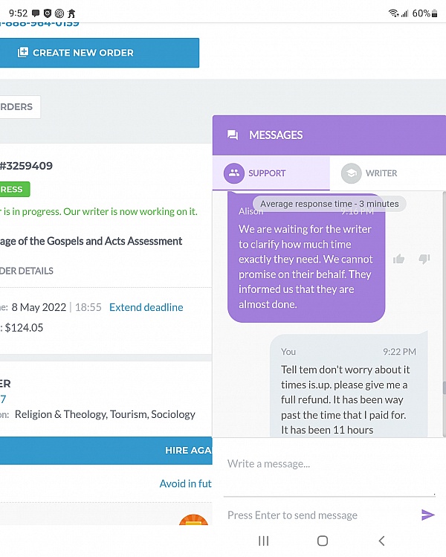
Task: Open the Orders tab
Action: [x=18, y=107]
